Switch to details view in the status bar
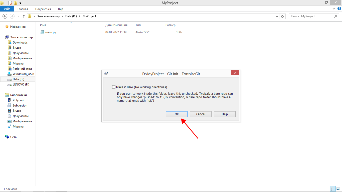The width and height of the screenshot is (342, 192). pyautogui.click(x=333, y=189)
